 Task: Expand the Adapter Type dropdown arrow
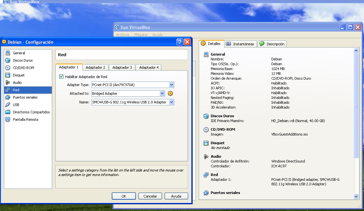click(x=171, y=85)
